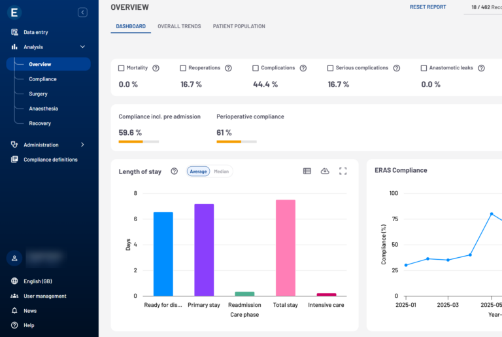Expand Length of stay chart to fullscreen
Viewport: 502px width, 337px height.
(343, 171)
